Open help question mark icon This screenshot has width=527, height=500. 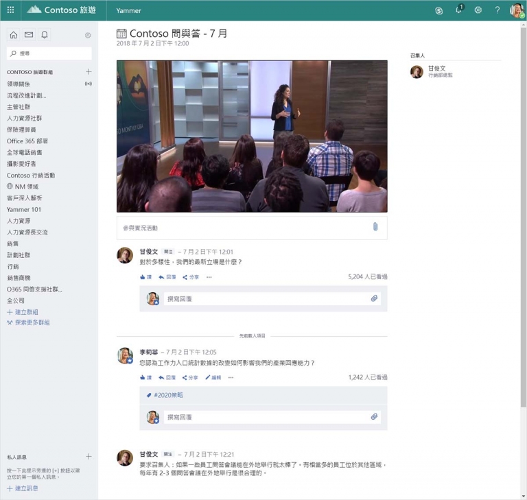pos(497,10)
